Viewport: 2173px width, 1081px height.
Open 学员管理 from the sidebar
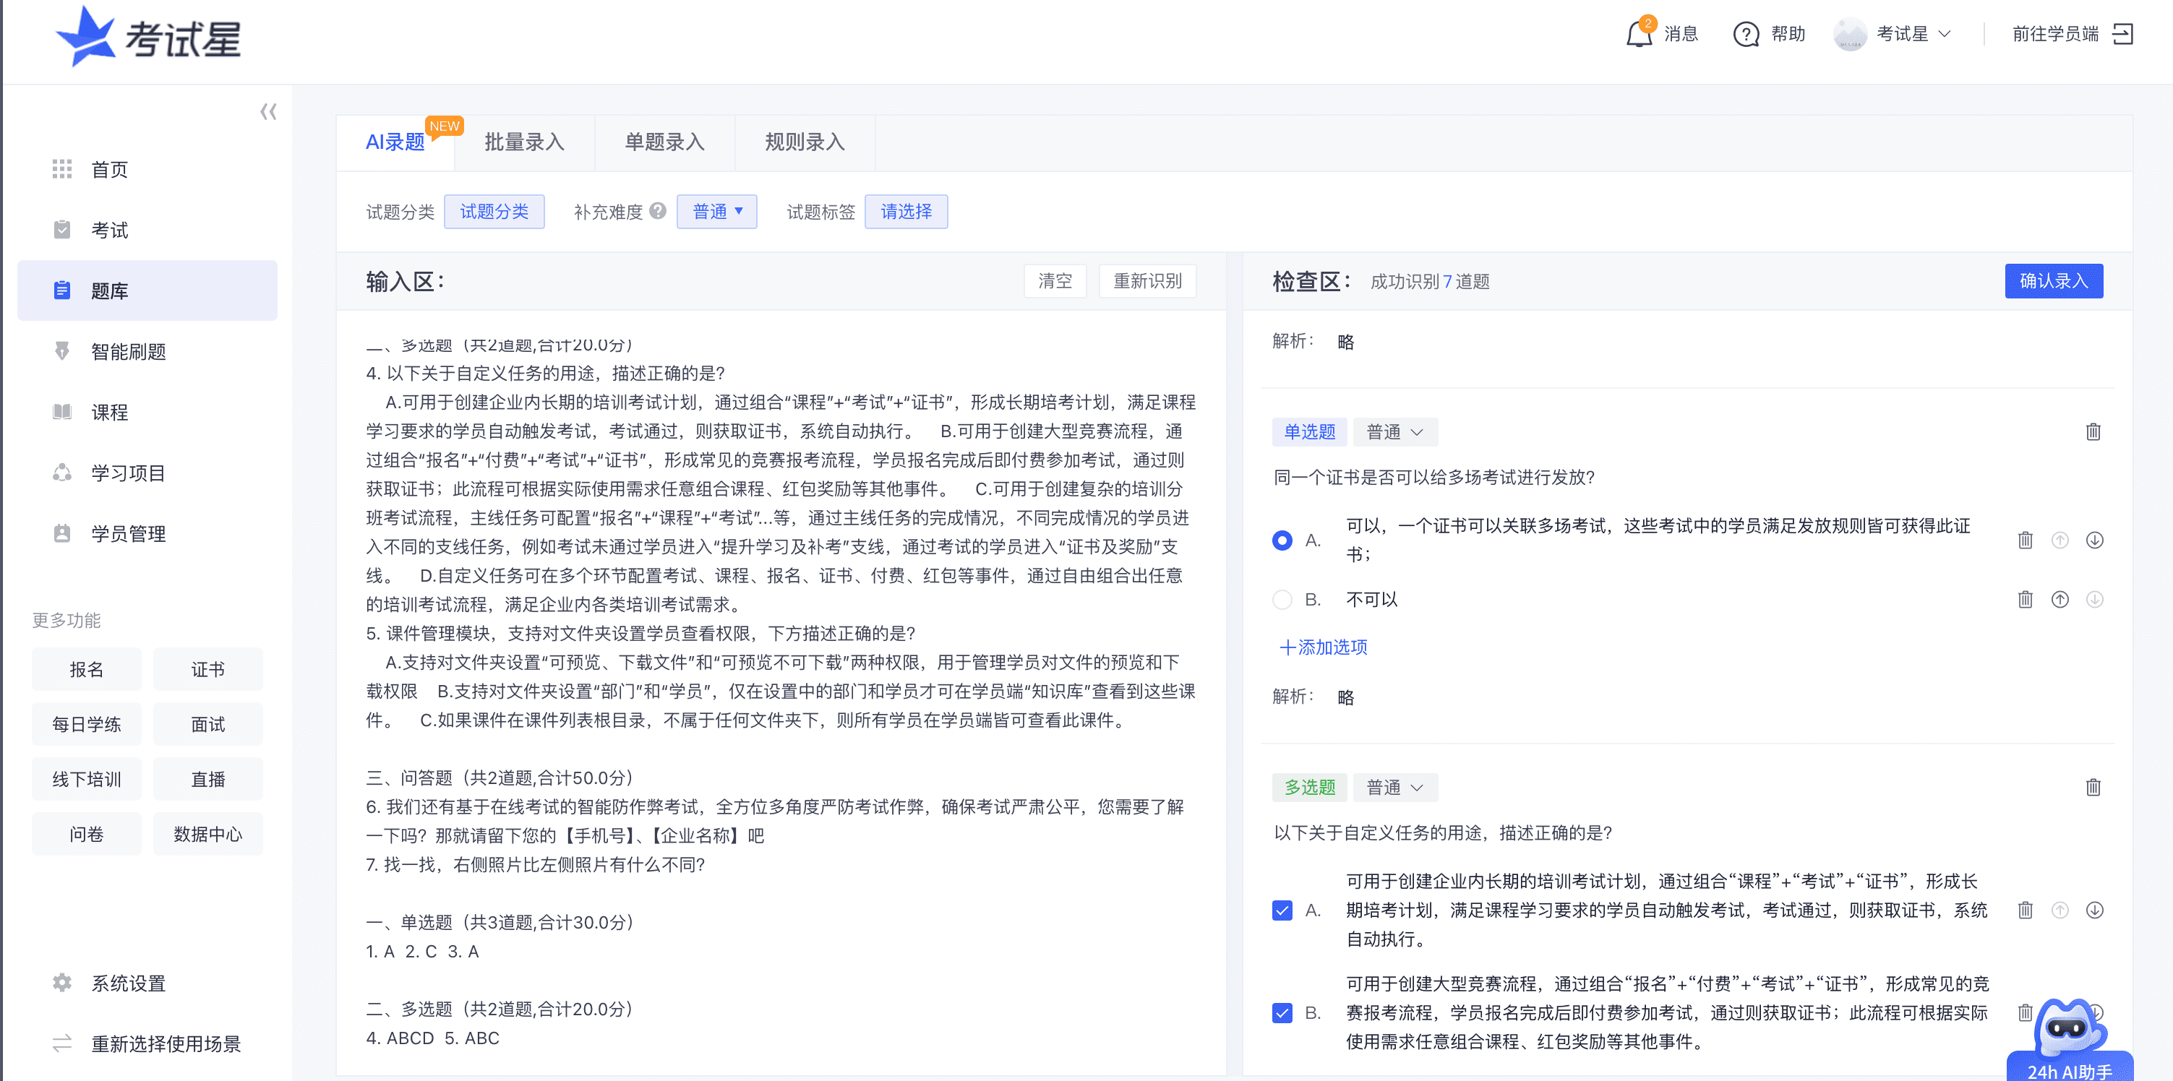point(128,533)
